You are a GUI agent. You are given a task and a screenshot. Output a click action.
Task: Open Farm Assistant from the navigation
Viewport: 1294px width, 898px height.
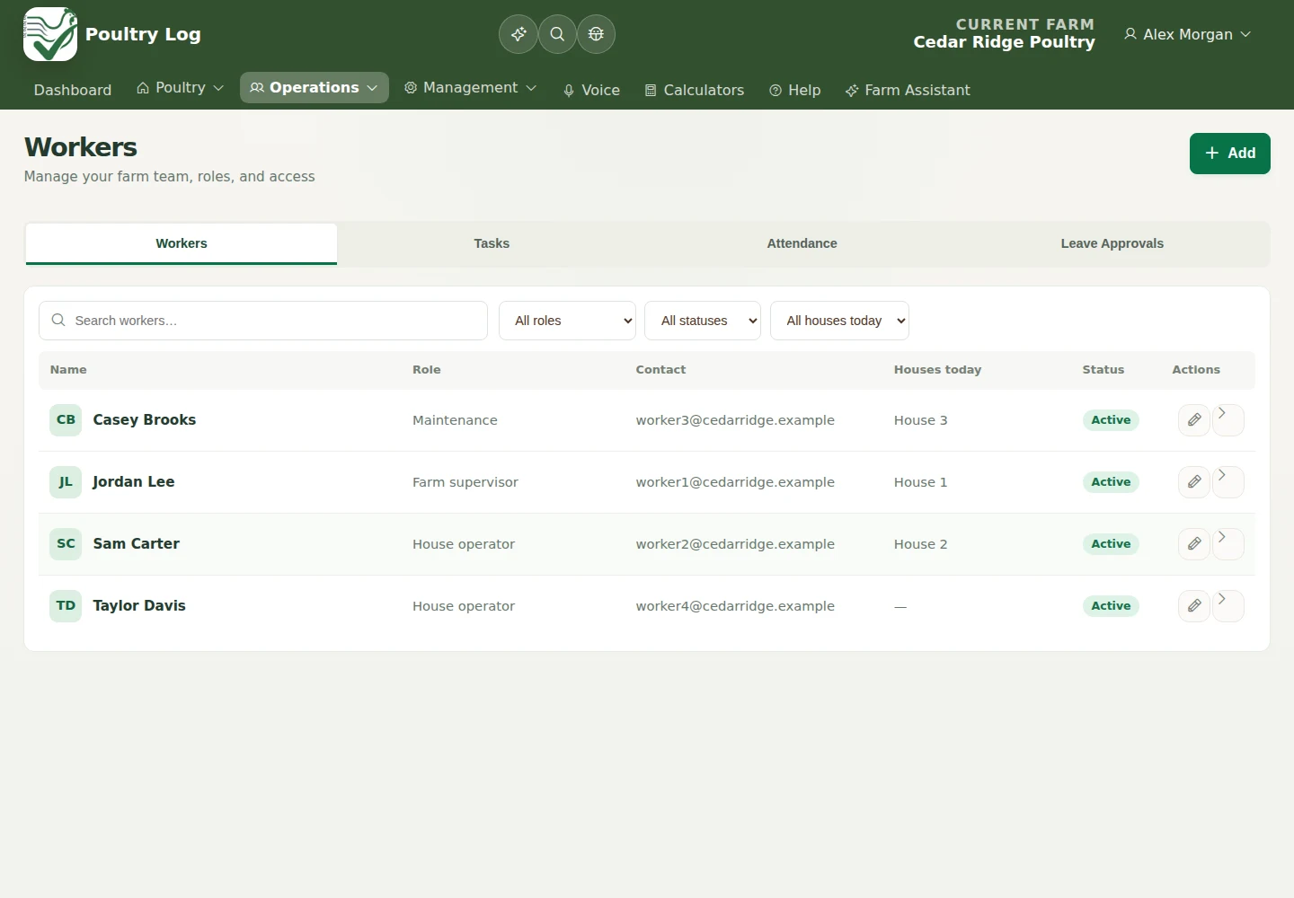point(908,90)
